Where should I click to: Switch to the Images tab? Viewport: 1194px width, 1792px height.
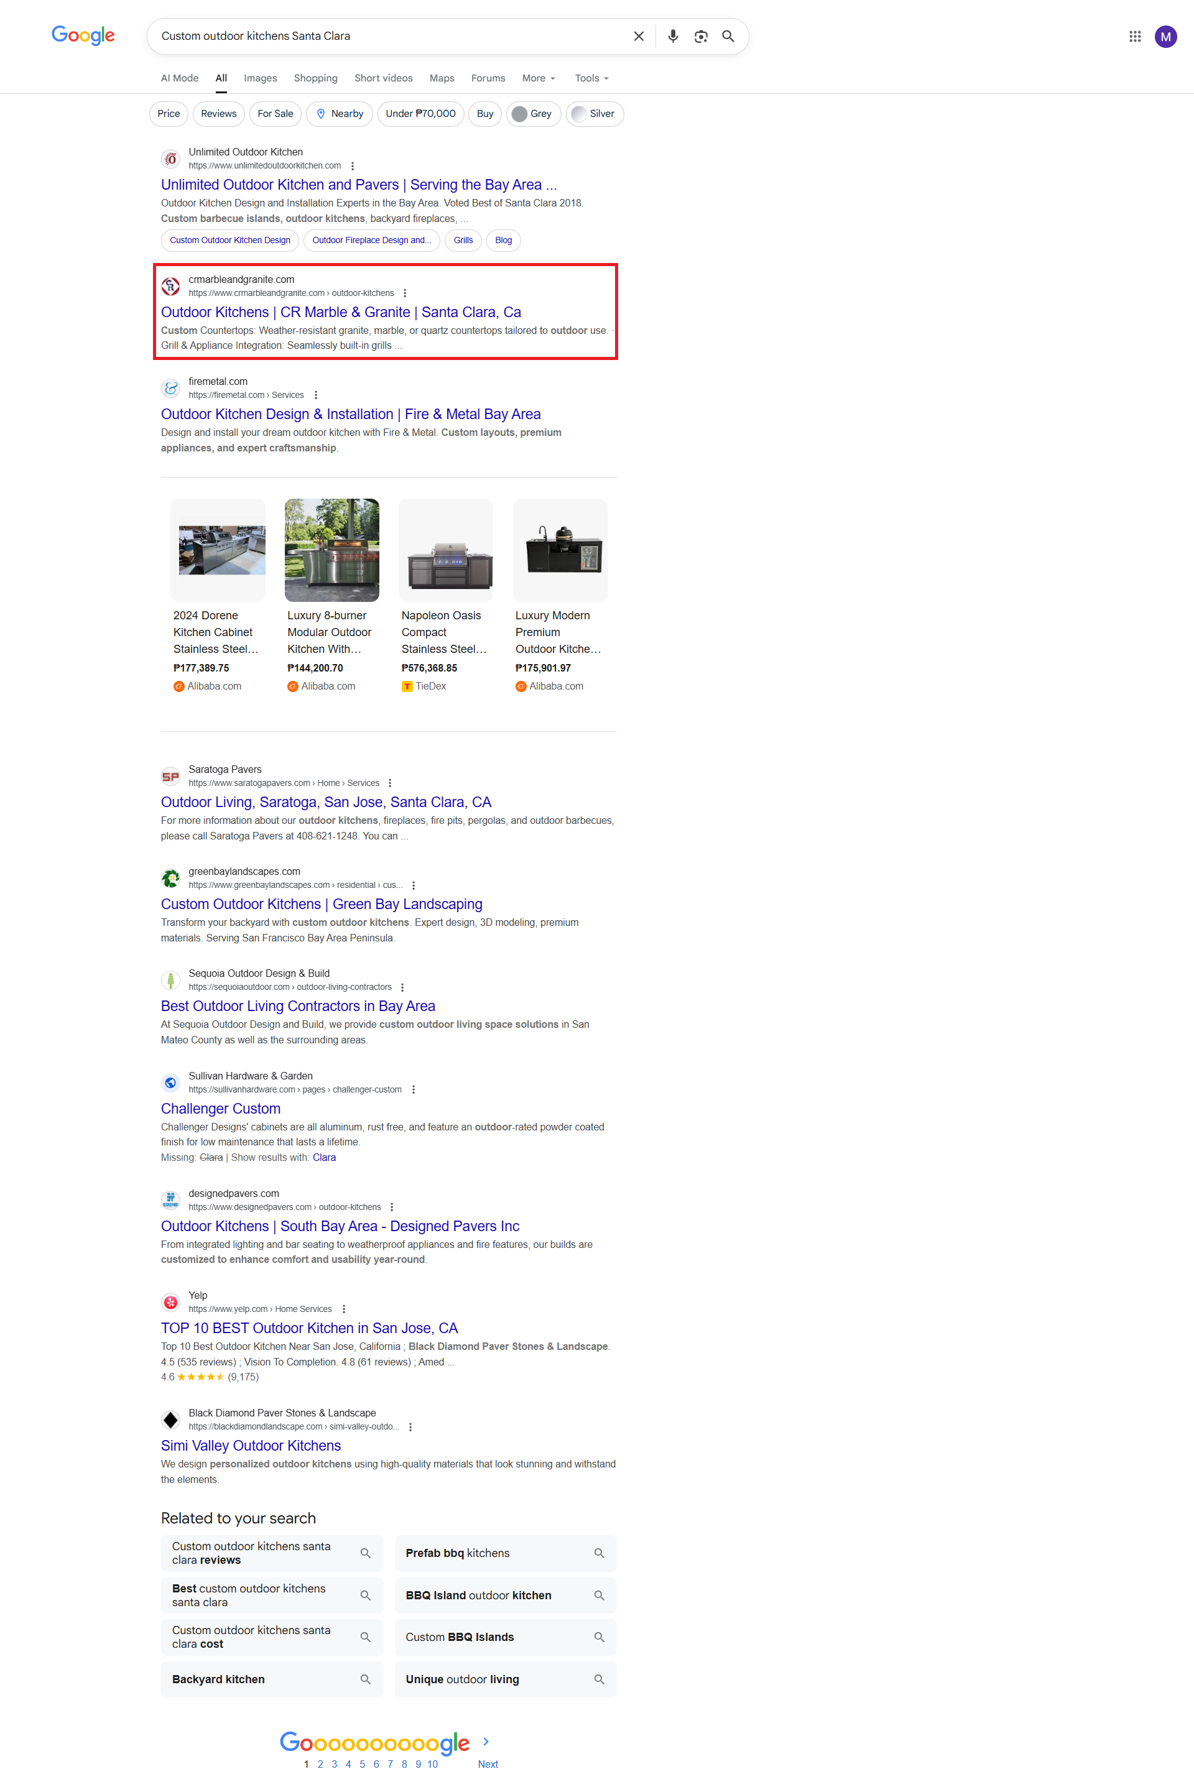260,78
